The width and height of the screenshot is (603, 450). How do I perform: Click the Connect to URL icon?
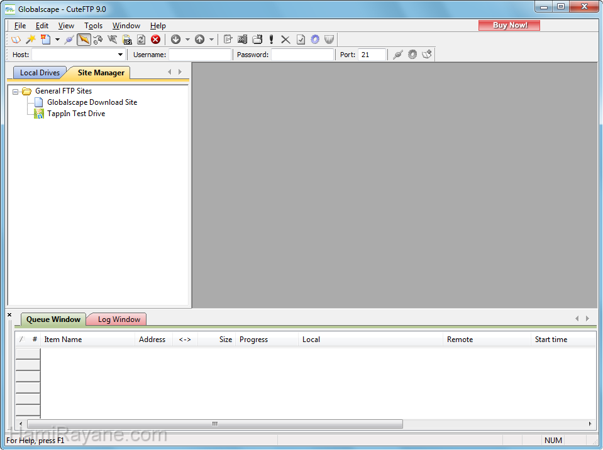pyautogui.click(x=127, y=39)
